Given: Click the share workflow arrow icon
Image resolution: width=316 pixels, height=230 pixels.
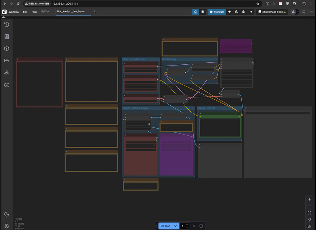Looking at the screenshot, I should 250,12.
